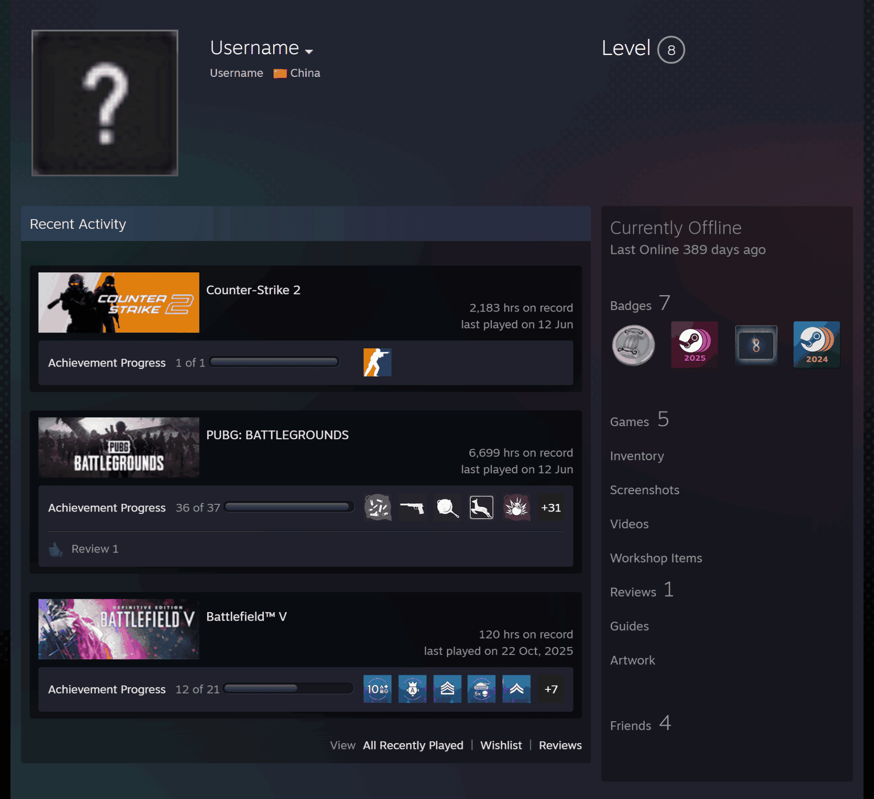Open the Artwork page
874x799 pixels.
pos(632,660)
